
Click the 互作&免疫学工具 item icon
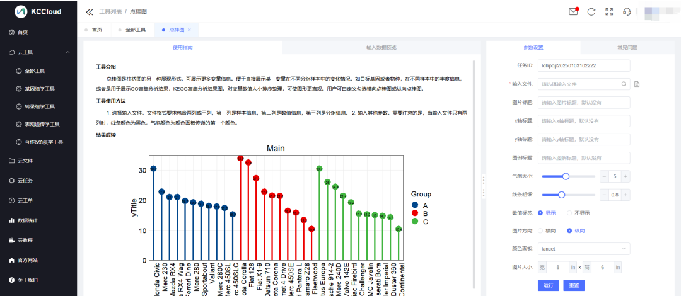(18, 142)
